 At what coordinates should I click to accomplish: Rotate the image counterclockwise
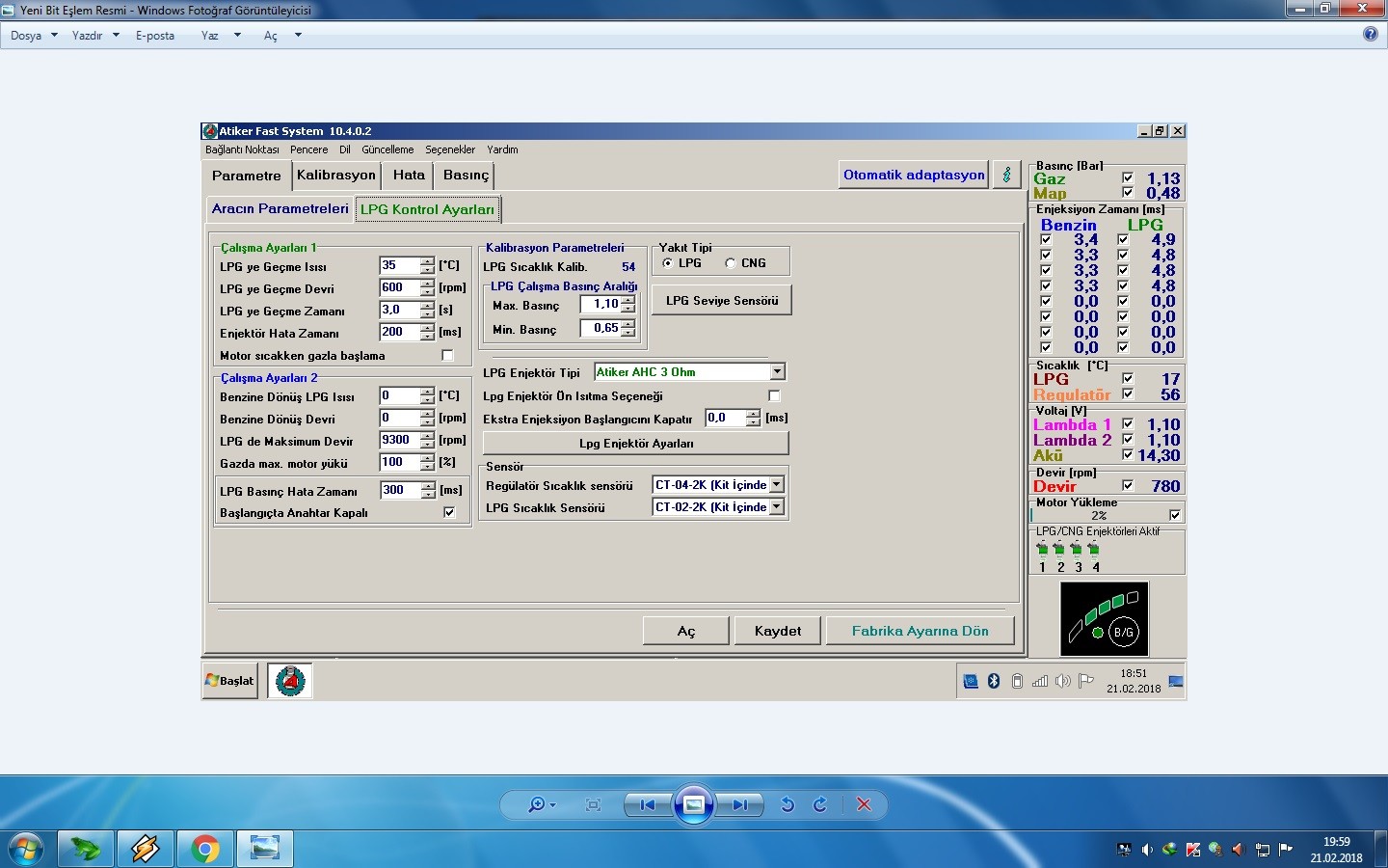pos(787,804)
